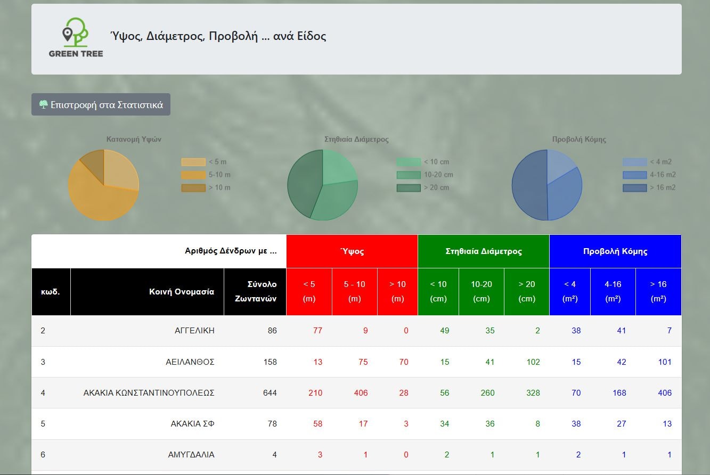Click the Σύνολο Ζωντανών column header
710x475 pixels.
(x=255, y=292)
